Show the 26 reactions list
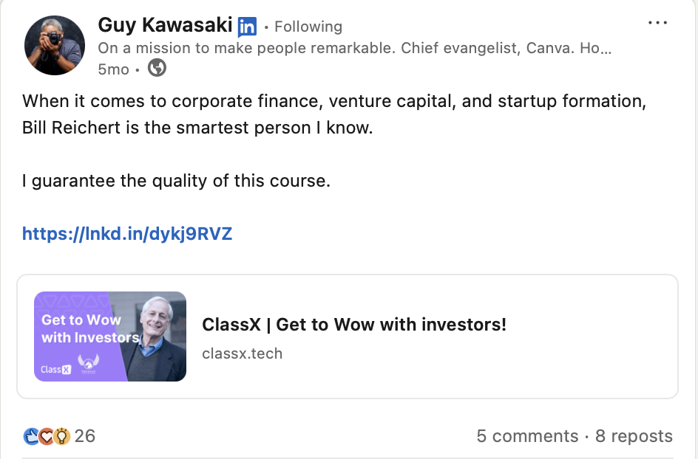This screenshot has width=698, height=459. (85, 436)
